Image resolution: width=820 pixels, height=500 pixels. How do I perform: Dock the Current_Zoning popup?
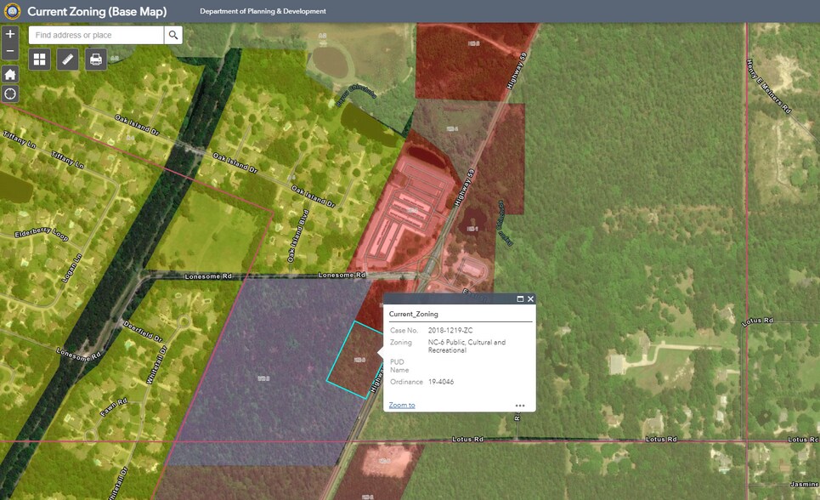coord(517,298)
